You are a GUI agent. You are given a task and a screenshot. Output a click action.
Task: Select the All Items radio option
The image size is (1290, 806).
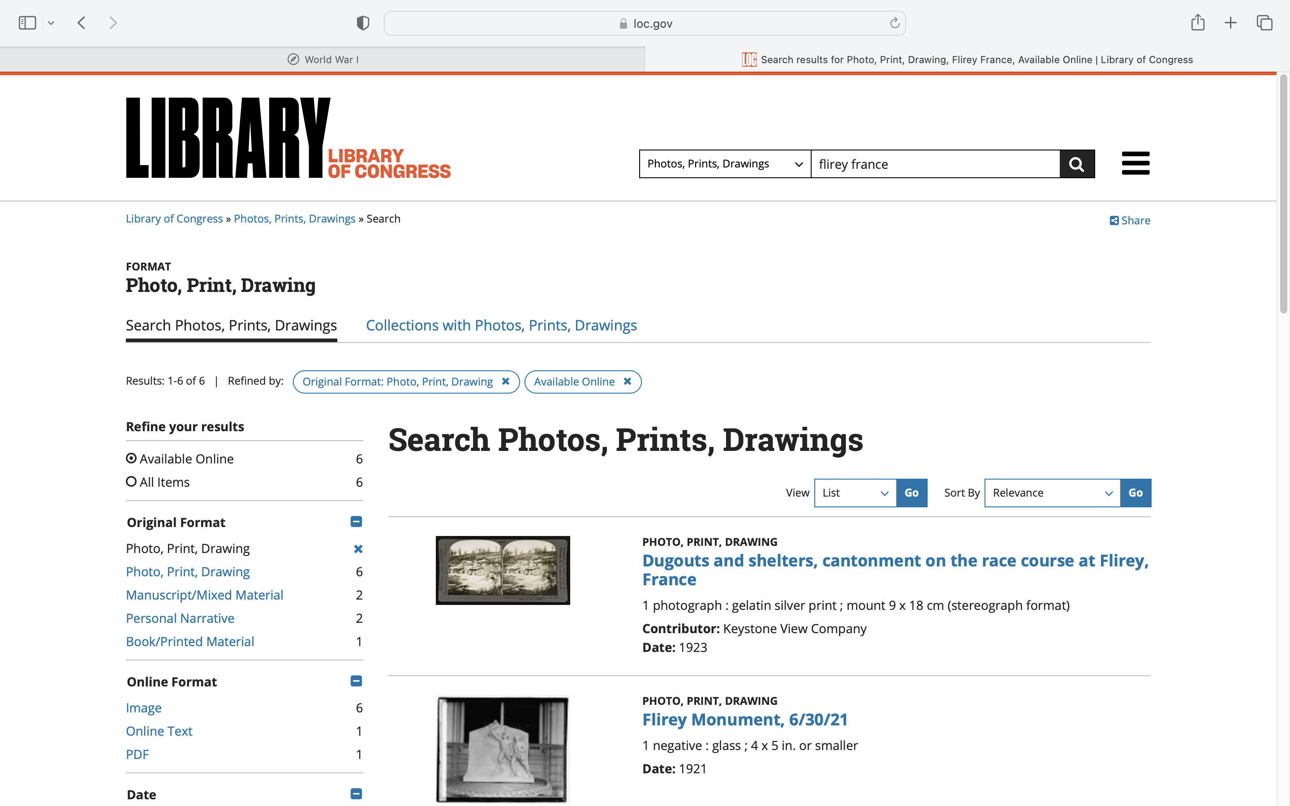click(131, 482)
